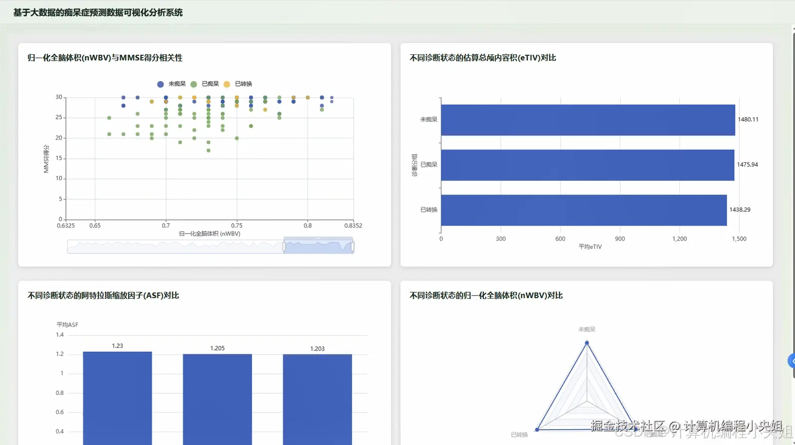Viewport: 795px width, 445px height.
Task: Click the value label 1438.29
Action: click(740, 210)
